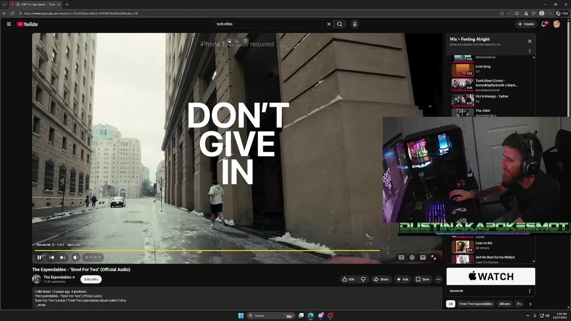
Task: Like the video (65K)
Action: pos(348,280)
